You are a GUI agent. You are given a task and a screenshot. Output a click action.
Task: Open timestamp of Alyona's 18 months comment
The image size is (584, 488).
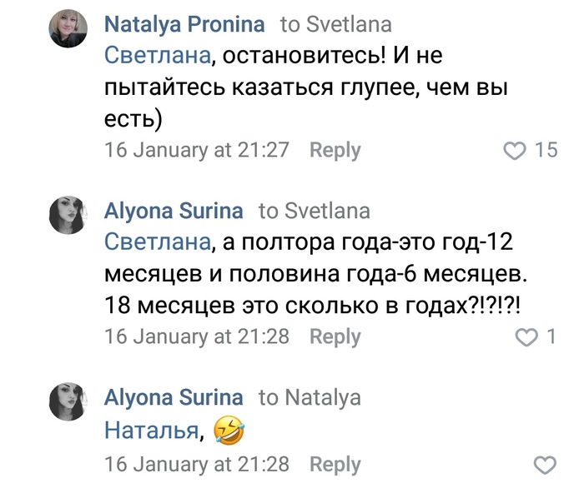click(x=196, y=337)
